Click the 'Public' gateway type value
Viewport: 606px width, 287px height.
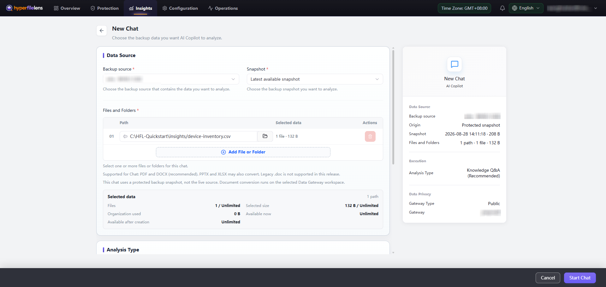coord(494,204)
